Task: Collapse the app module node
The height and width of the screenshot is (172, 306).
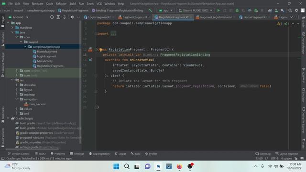Action: [8, 23]
